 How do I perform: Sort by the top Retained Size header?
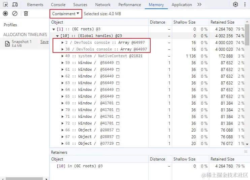click(x=227, y=22)
